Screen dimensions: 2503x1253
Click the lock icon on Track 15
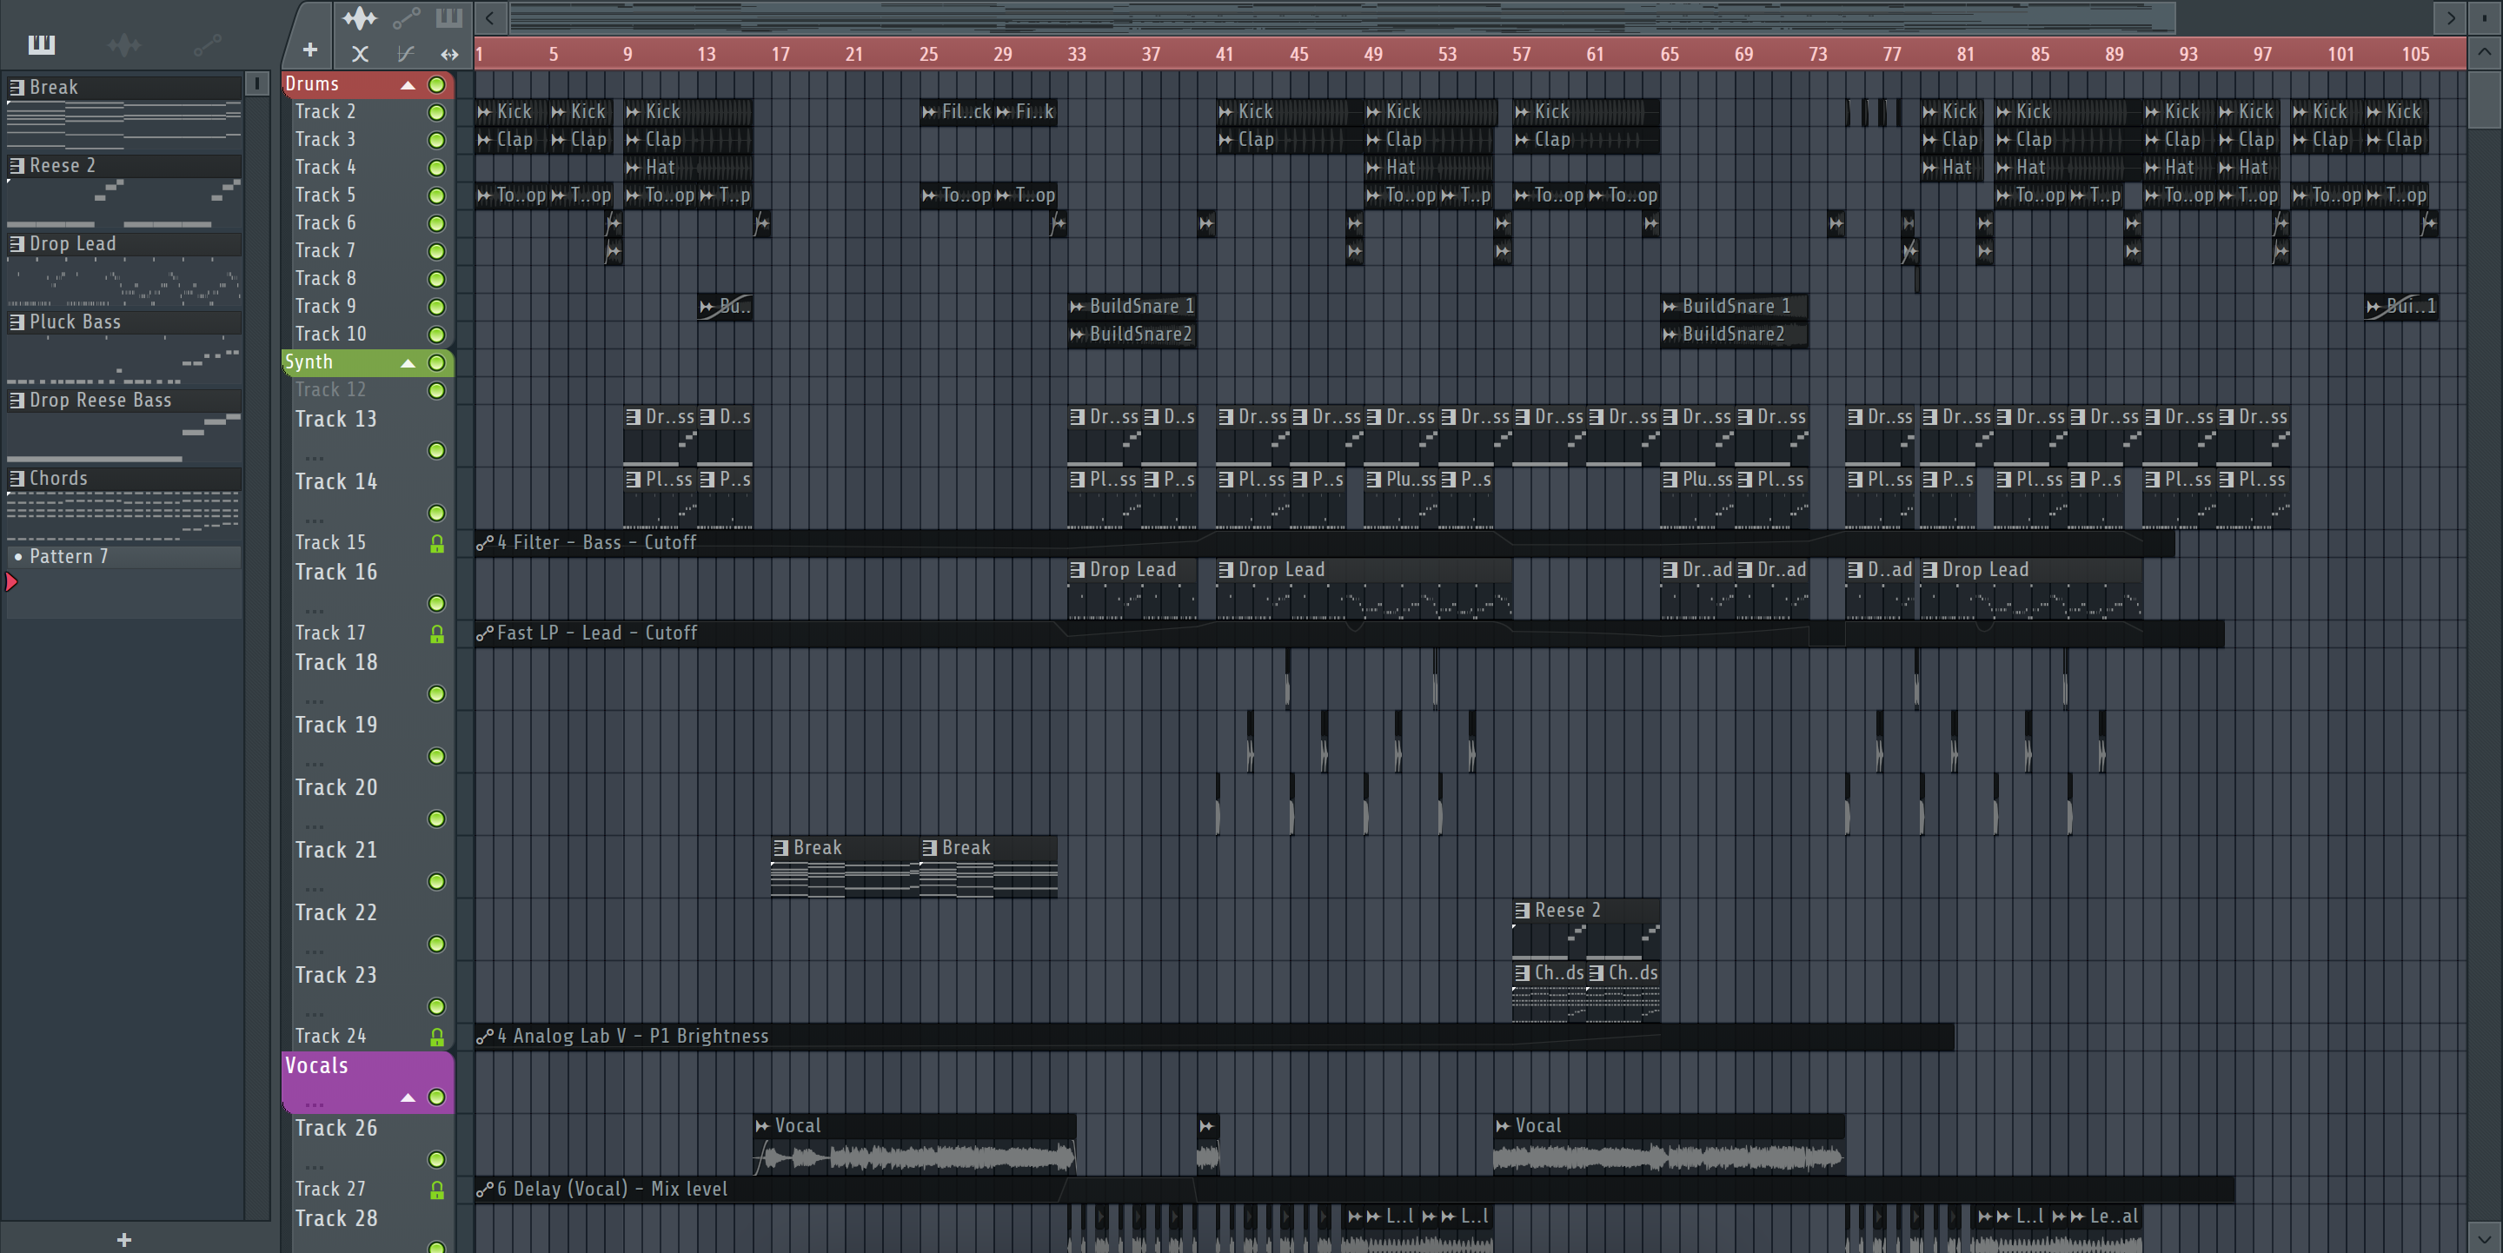pyautogui.click(x=437, y=544)
